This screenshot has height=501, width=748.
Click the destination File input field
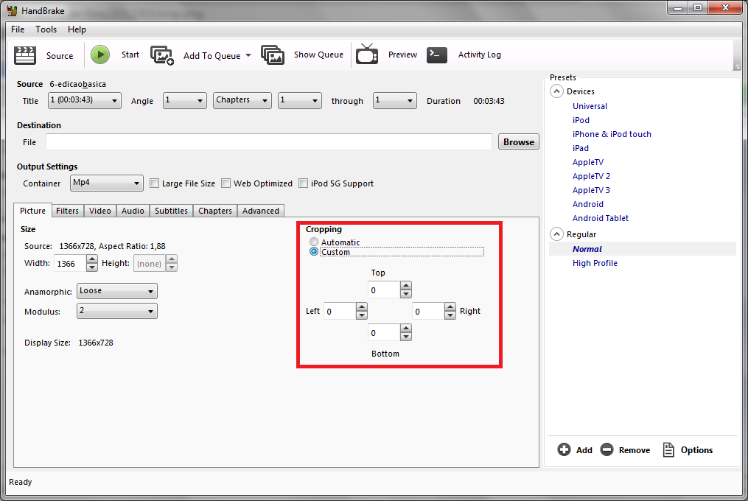point(268,141)
